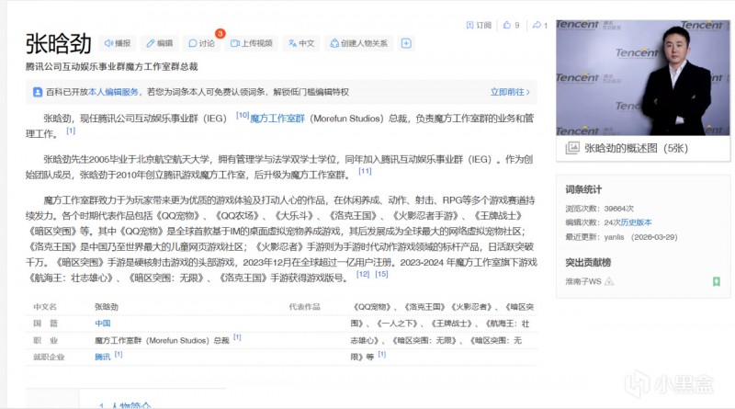Switch language with the 中文 button
This screenshot has width=735, height=409.
coord(301,43)
